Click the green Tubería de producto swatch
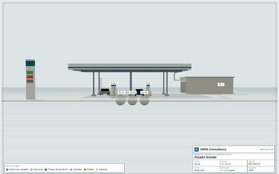Viewport: 279px width, 174px height. tap(46, 170)
